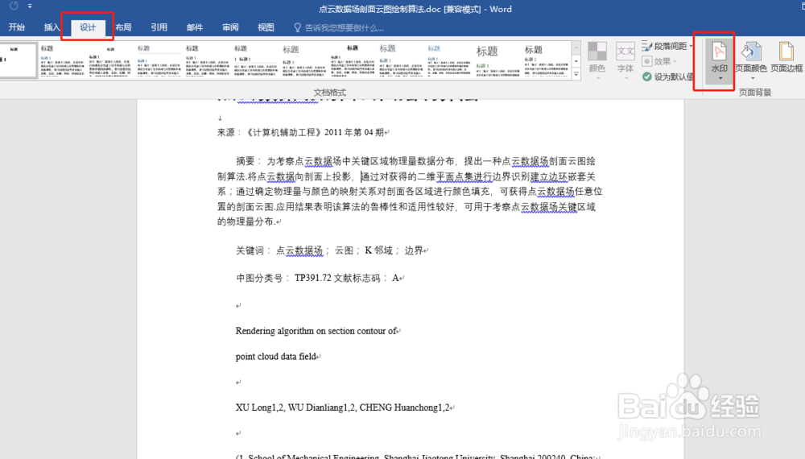Open the 水印 (Watermark) menu
Screen dimensions: 805x459
(719, 62)
